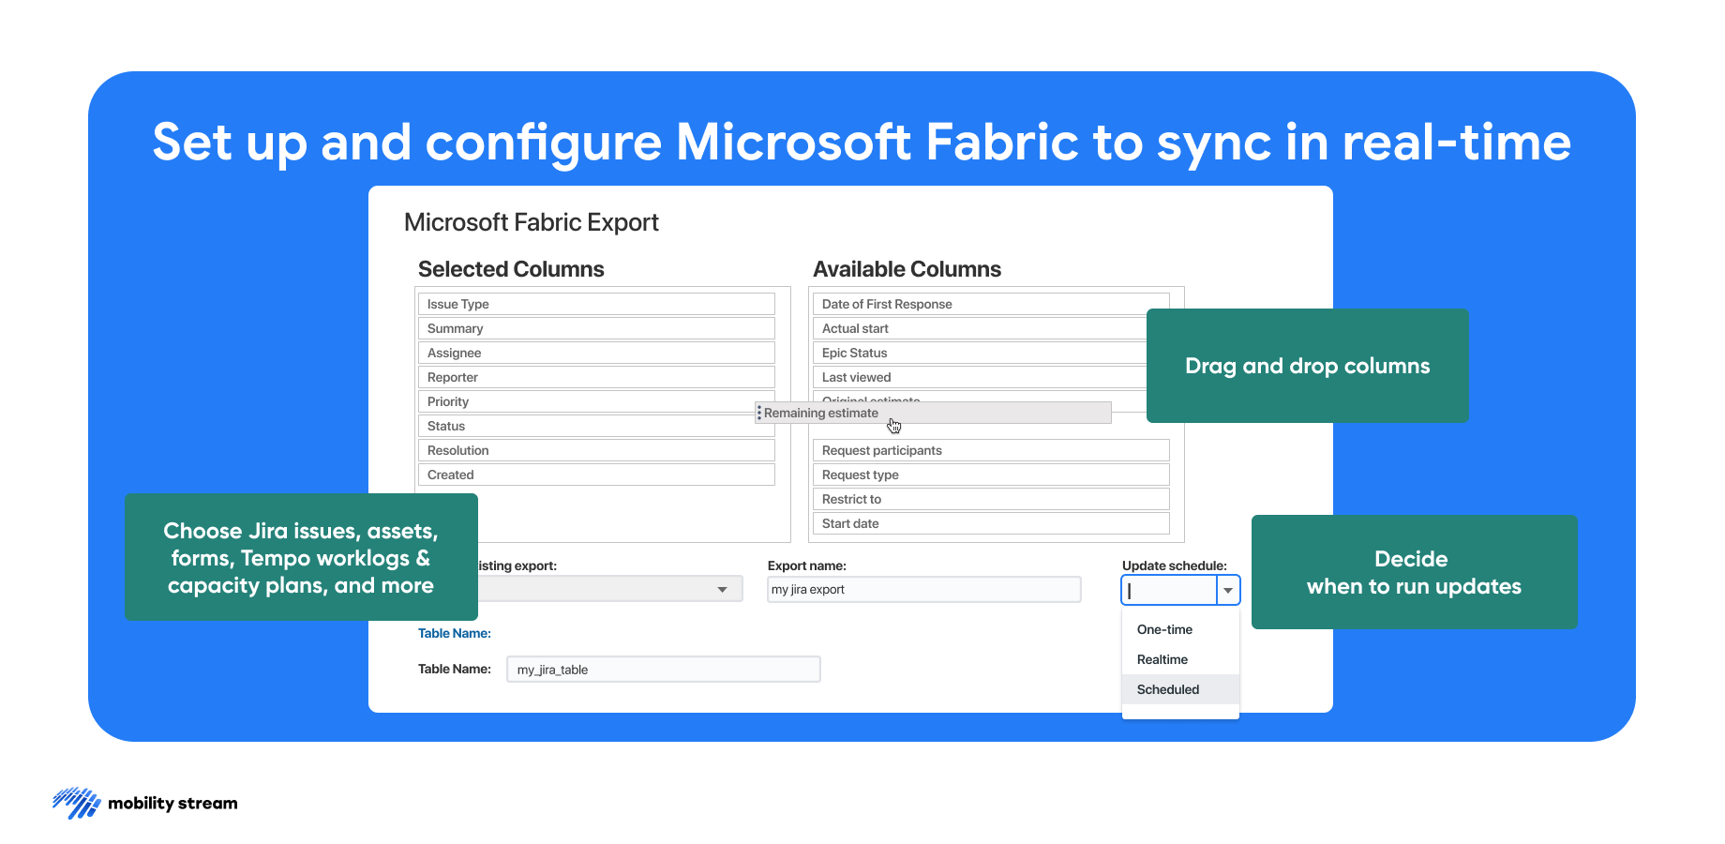Click the Update schedule text box
1725x844 pixels.
1169,590
